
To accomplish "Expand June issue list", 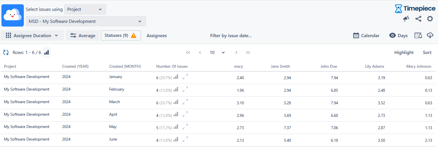I will click(185, 139).
